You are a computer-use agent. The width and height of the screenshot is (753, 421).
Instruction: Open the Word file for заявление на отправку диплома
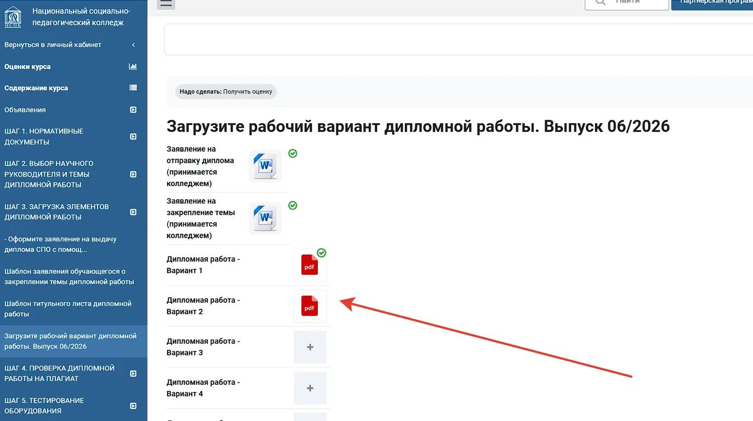(x=265, y=166)
